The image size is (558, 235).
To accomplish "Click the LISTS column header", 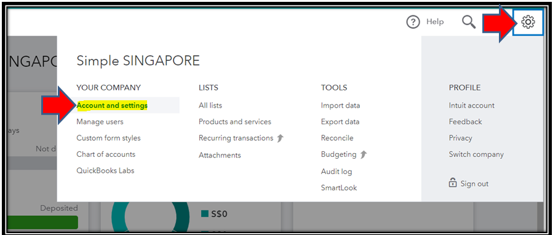I will point(209,87).
